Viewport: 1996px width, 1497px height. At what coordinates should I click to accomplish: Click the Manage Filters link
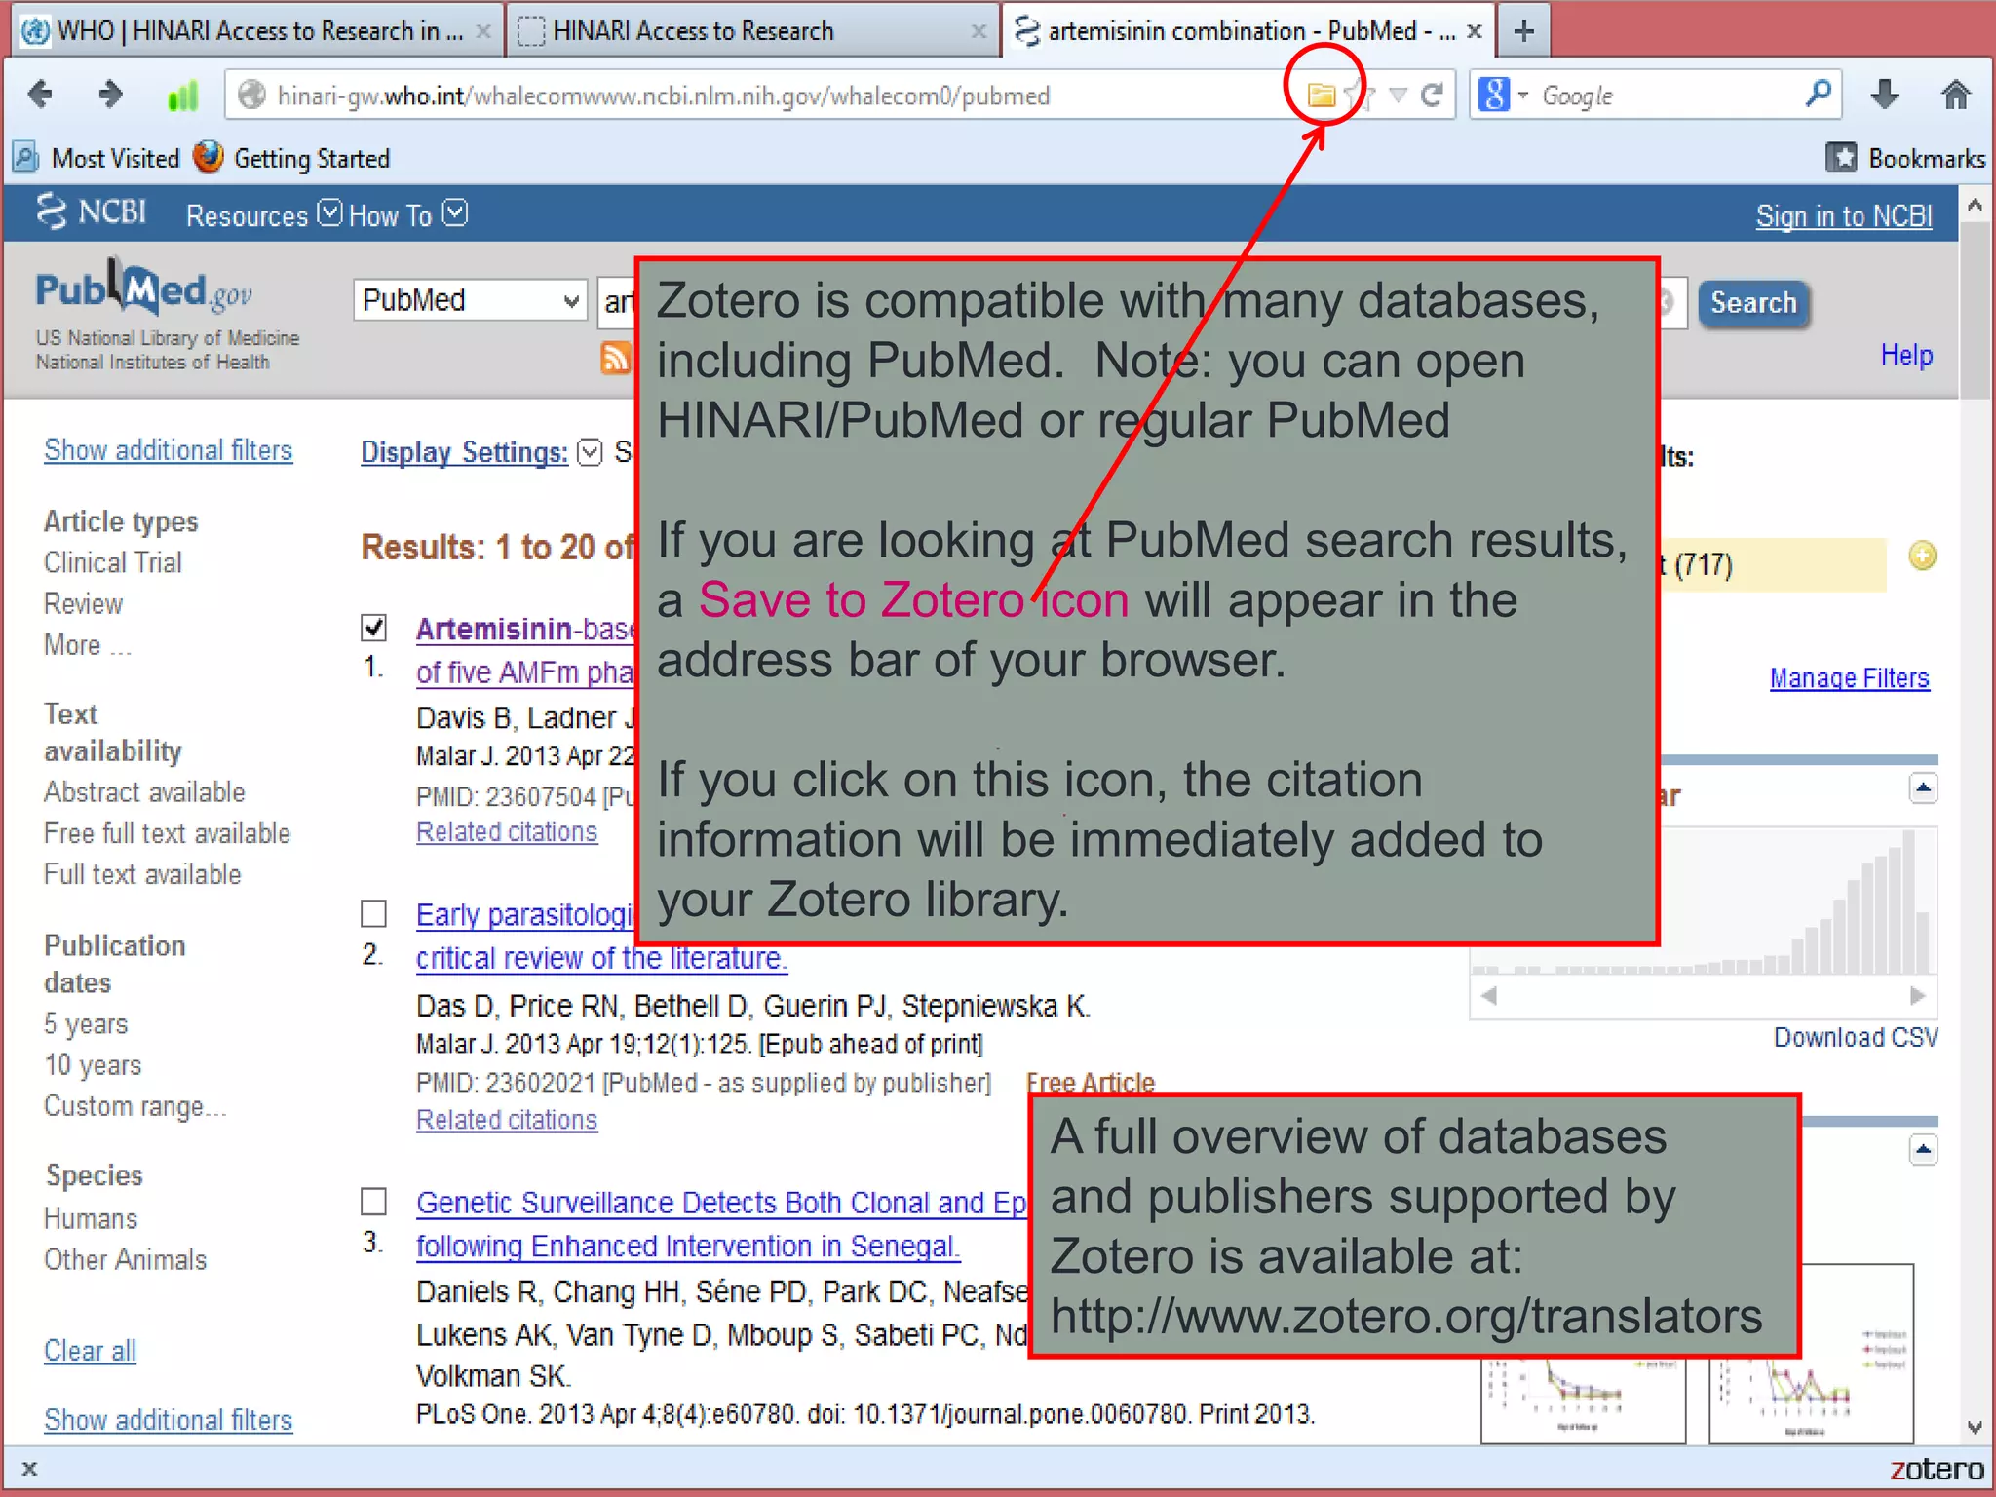pos(1849,677)
